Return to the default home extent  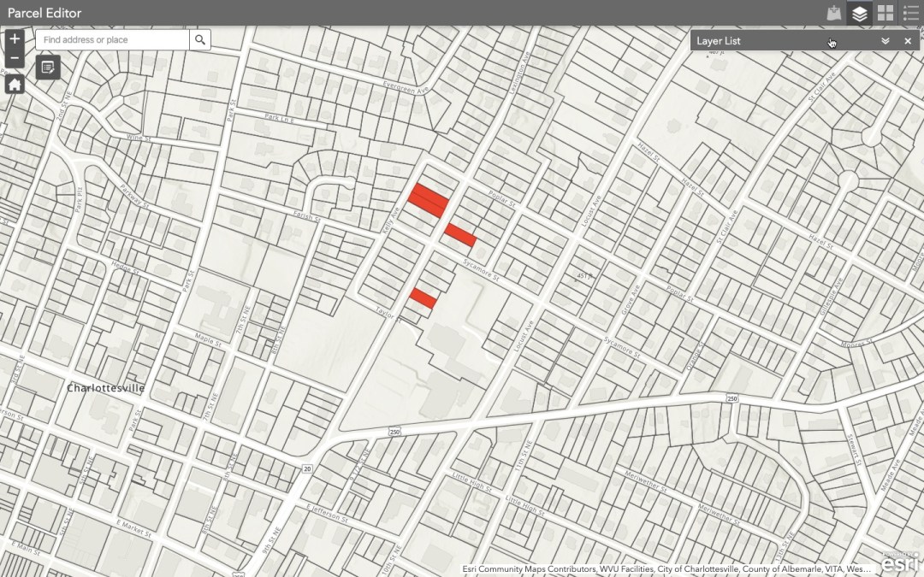click(x=15, y=84)
